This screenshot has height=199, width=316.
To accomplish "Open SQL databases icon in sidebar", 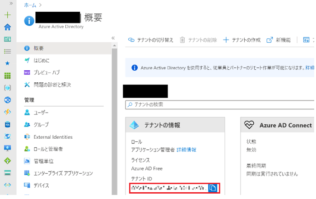I will (x=8, y=124).
